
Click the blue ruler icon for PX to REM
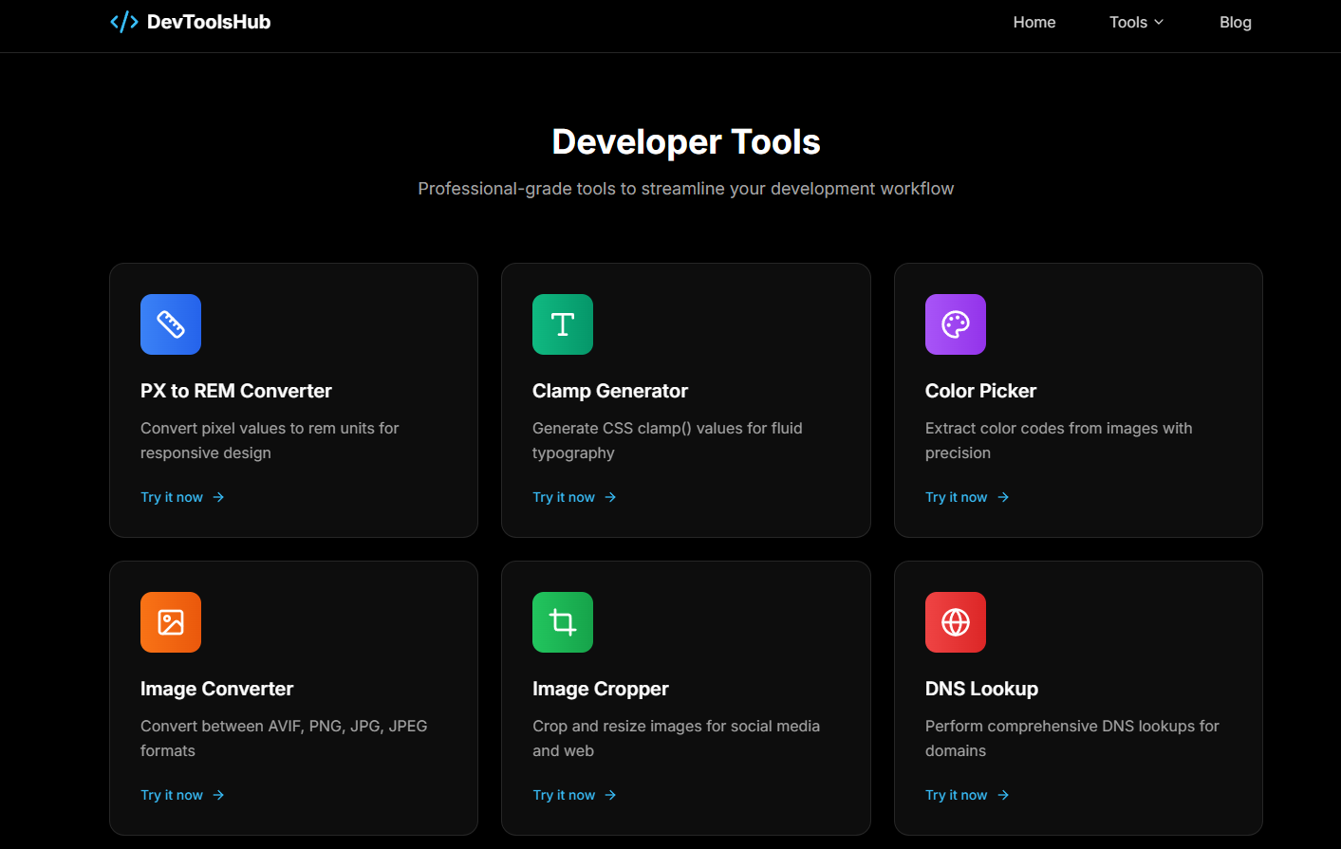pos(171,324)
